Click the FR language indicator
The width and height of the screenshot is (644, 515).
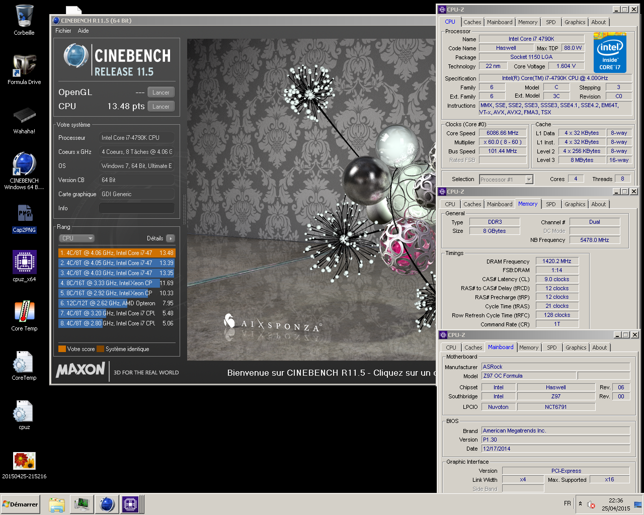567,503
